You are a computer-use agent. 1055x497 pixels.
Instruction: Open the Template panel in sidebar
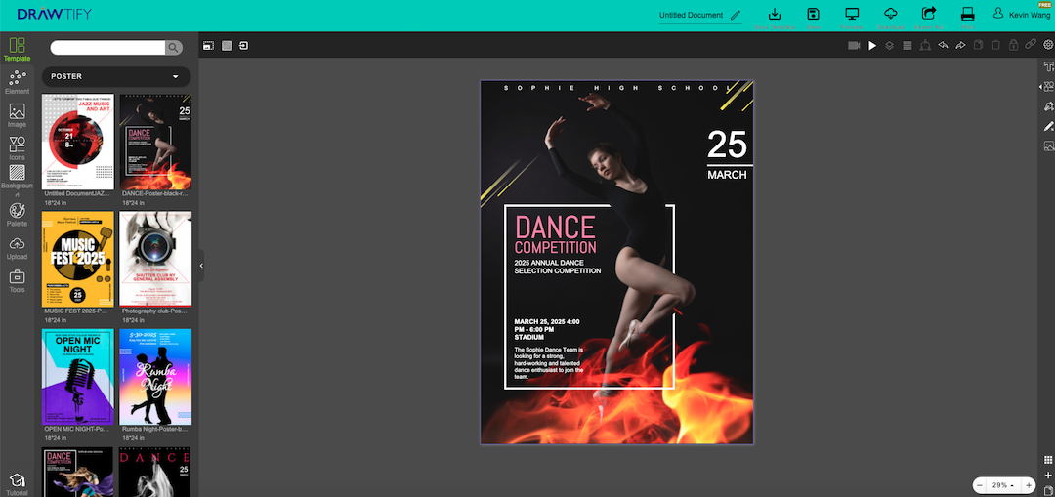[17, 50]
